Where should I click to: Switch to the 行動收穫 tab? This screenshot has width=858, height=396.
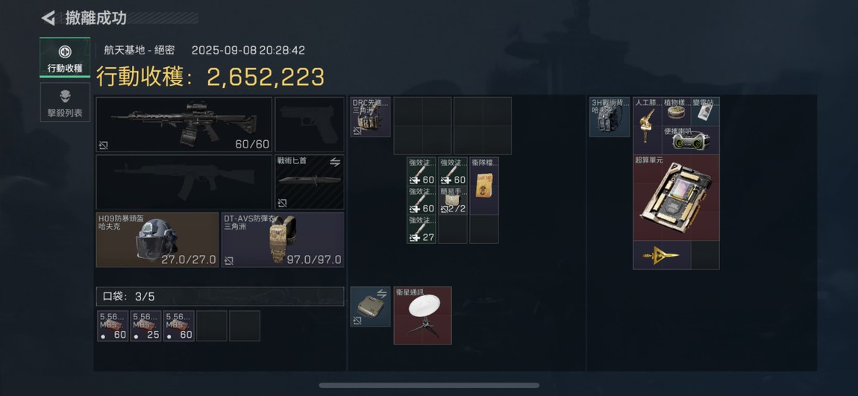(x=65, y=58)
